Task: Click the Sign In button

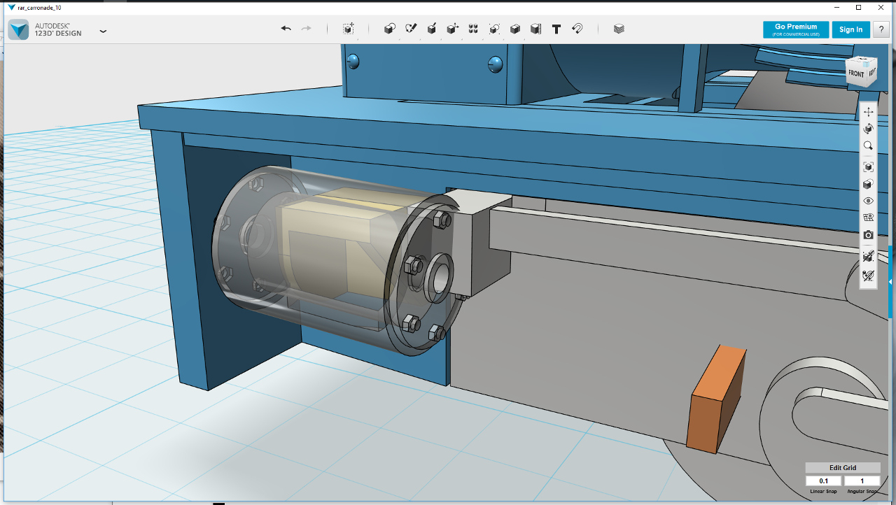Action: click(x=851, y=29)
